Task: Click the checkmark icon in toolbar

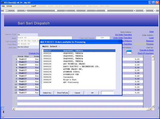Action: (145, 11)
